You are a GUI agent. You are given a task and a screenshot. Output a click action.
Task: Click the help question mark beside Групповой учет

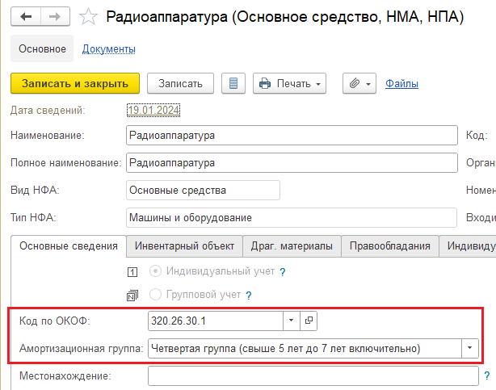click(249, 295)
